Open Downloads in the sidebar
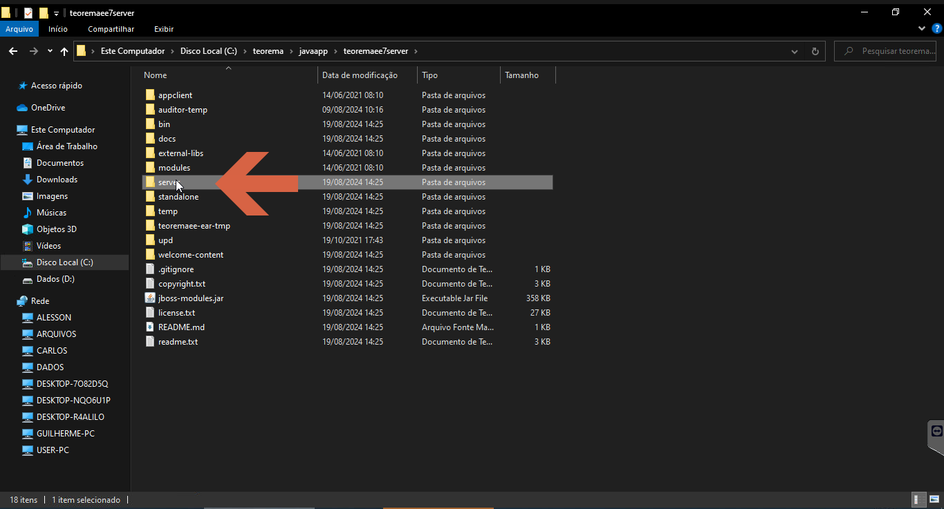Image resolution: width=944 pixels, height=509 pixels. [57, 180]
